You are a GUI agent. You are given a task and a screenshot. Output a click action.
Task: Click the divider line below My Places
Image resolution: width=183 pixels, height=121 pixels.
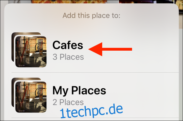point(95,118)
